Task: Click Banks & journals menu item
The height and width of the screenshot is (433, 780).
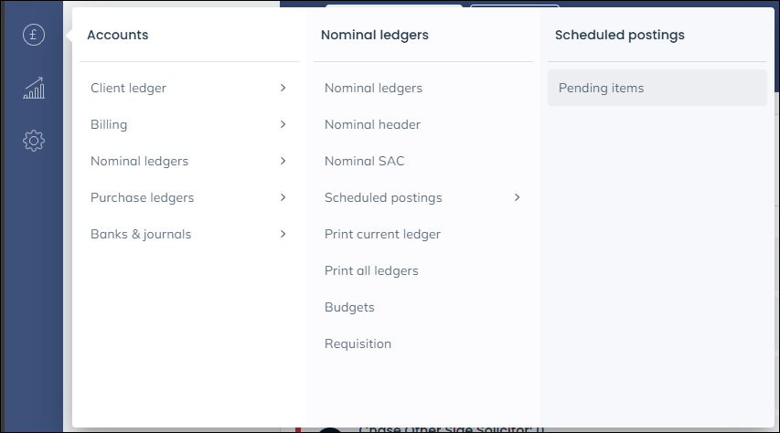Action: tap(141, 234)
